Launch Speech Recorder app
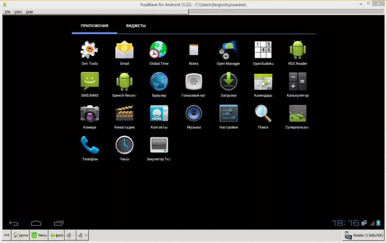387x243 pixels. [x=124, y=82]
